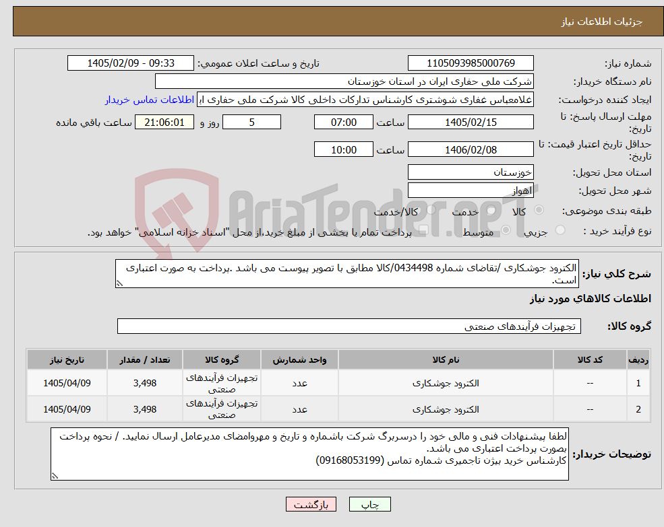Click the remaining time field 21:06:01

(x=164, y=122)
